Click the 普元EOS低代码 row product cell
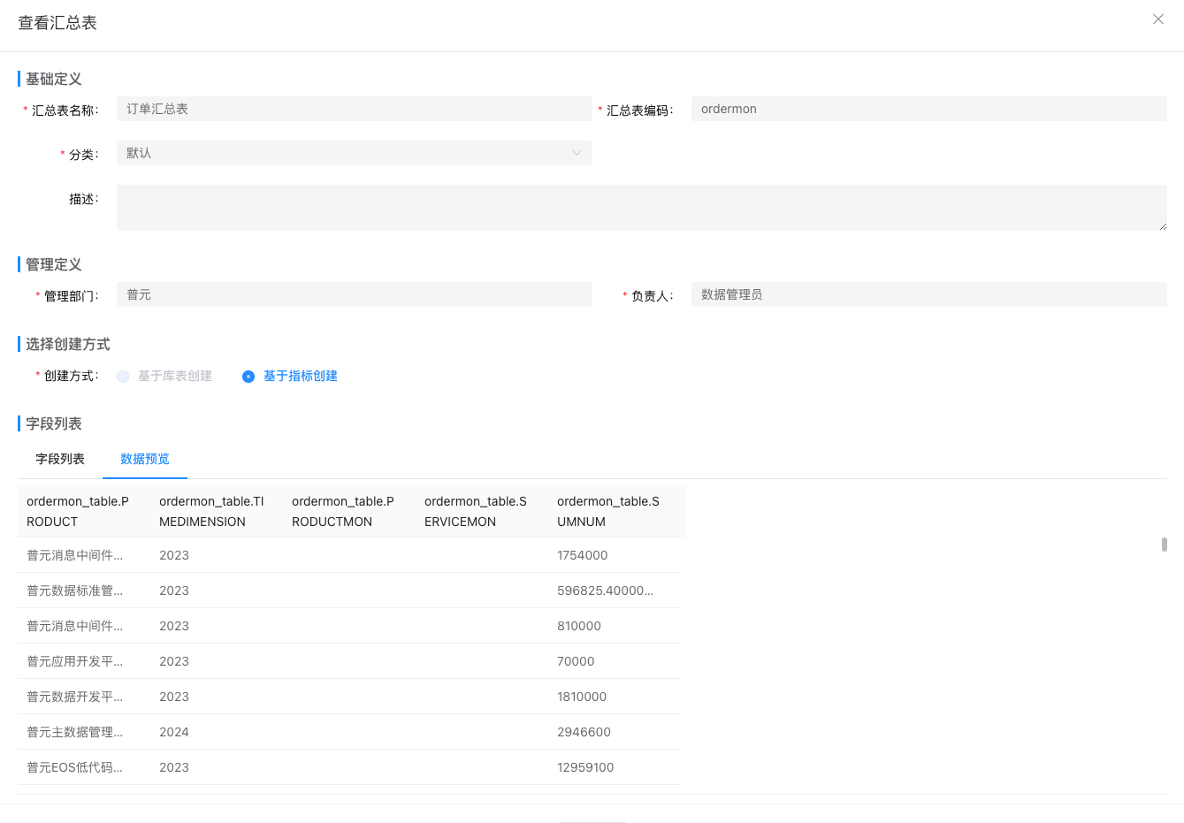Image resolution: width=1184 pixels, height=823 pixels. pyautogui.click(x=75, y=767)
